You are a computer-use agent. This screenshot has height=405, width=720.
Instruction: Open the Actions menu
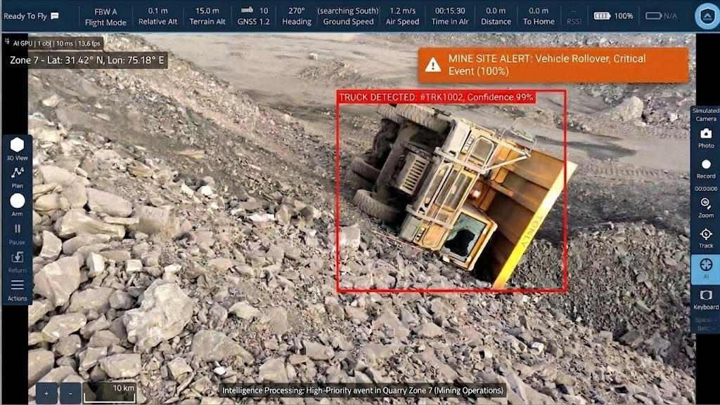[17, 290]
